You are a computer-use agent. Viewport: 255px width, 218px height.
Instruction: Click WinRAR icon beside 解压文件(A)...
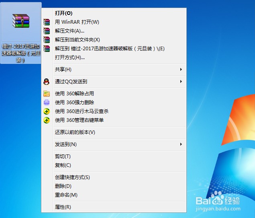47,31
